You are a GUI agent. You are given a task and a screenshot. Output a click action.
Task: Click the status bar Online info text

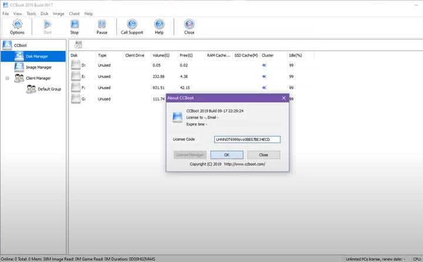[78, 259]
